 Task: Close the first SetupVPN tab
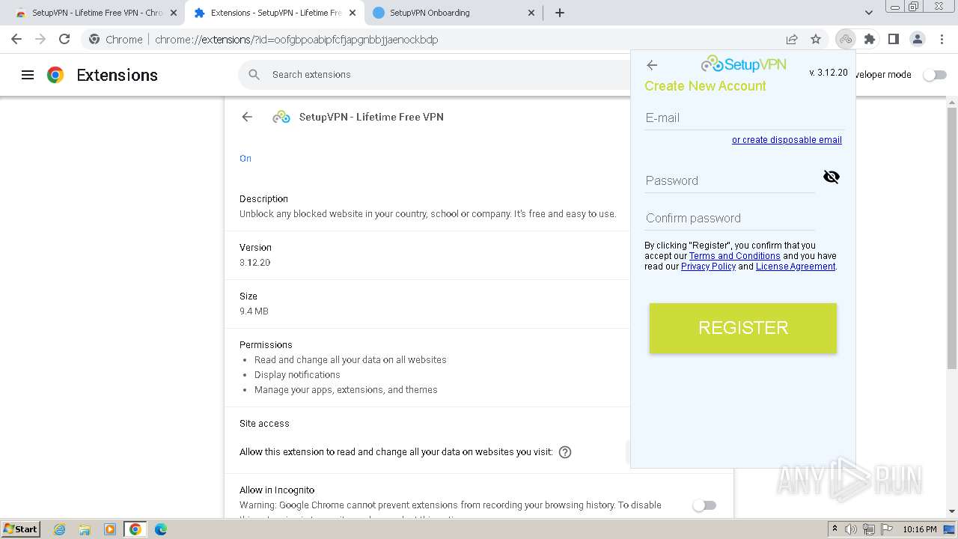[174, 13]
